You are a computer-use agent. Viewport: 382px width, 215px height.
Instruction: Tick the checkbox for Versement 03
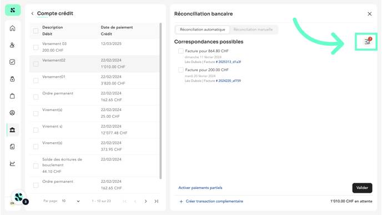coord(36,47)
